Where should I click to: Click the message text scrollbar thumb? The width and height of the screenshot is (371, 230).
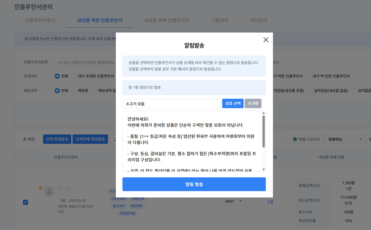(x=264, y=131)
